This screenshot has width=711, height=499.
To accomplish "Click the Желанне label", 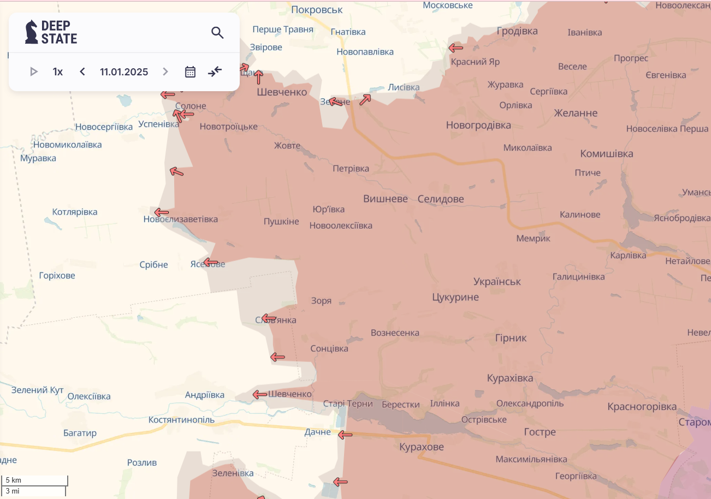I will [x=576, y=113].
